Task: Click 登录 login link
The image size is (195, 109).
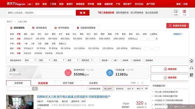Action: coord(178,4)
